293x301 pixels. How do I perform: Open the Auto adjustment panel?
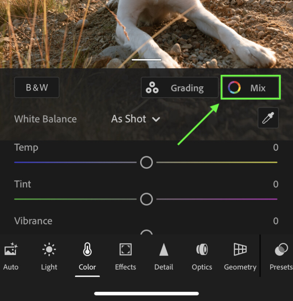11,256
